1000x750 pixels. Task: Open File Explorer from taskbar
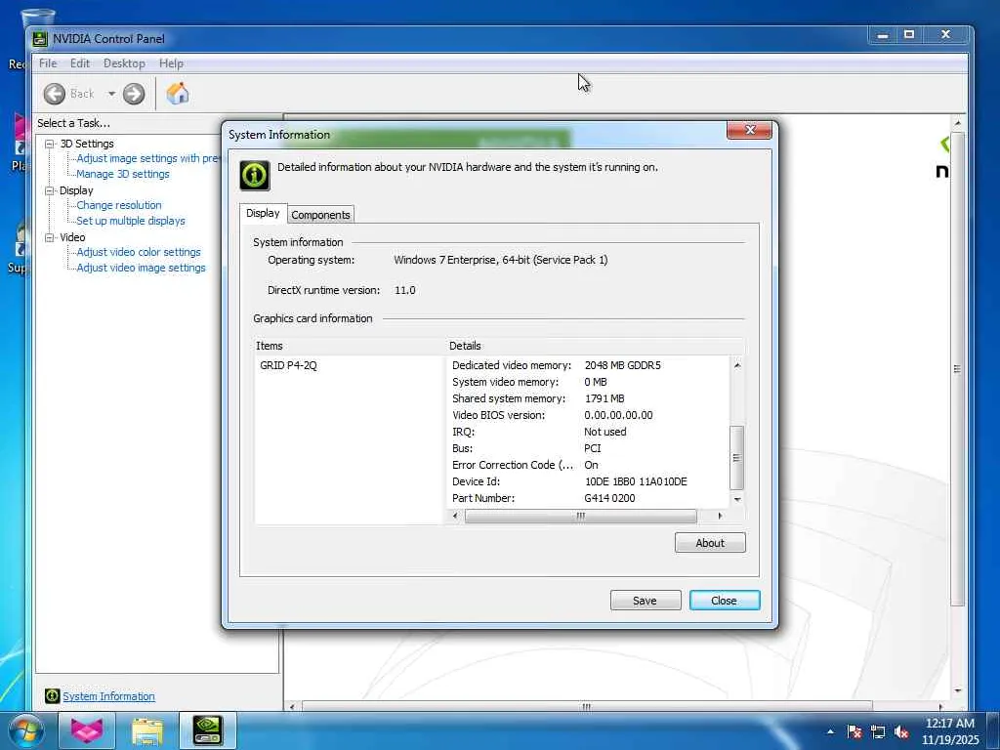(x=147, y=730)
